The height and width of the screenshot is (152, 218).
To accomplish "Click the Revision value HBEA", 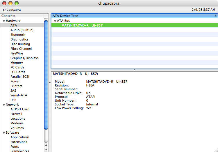I will click(90, 85).
